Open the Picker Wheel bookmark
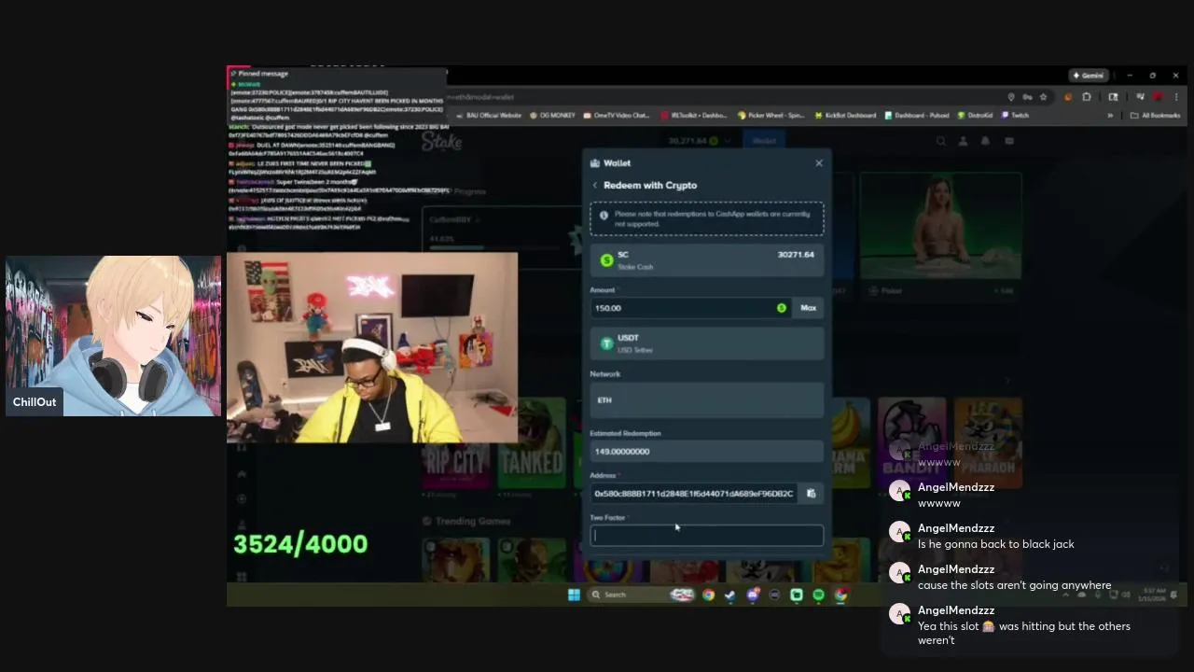Image resolution: width=1194 pixels, height=672 pixels. pyautogui.click(x=771, y=116)
